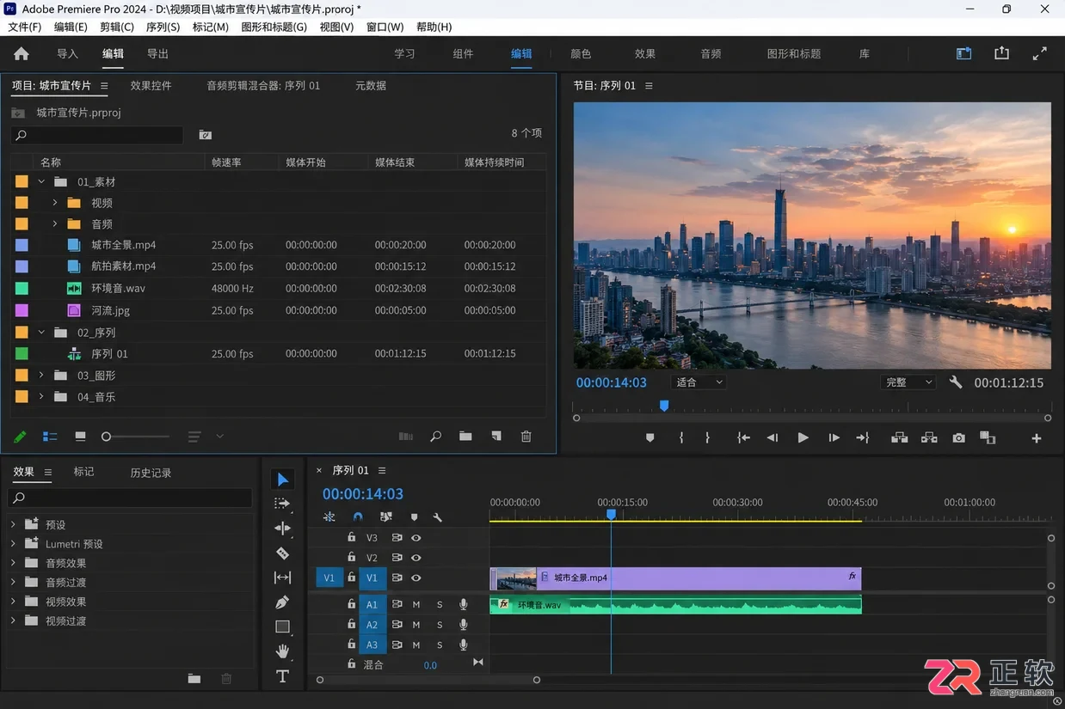Viewport: 1065px width, 709px height.
Task: Step forward one frame
Action: (834, 437)
